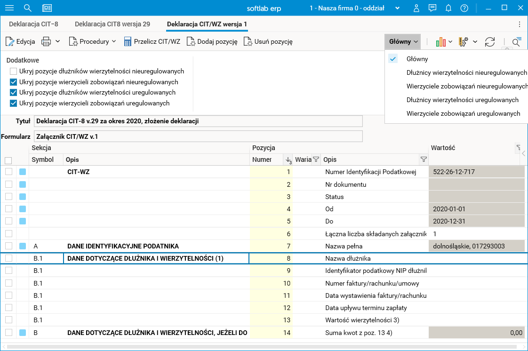Click the search magnifier in title bar

pos(28,8)
